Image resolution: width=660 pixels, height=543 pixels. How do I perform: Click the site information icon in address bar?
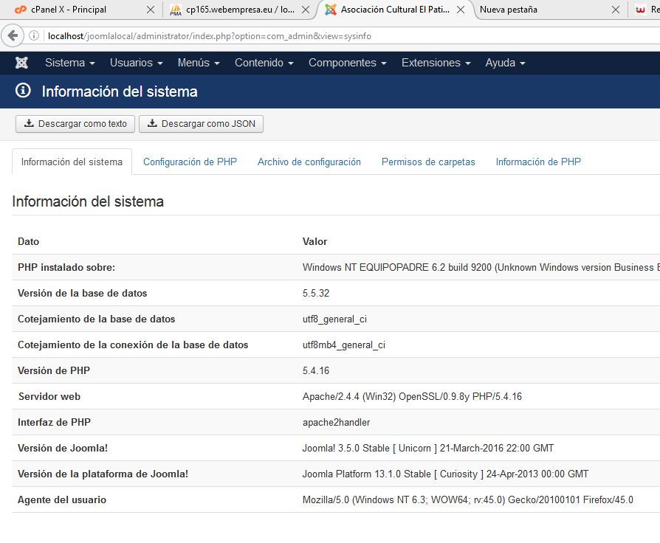(x=34, y=35)
